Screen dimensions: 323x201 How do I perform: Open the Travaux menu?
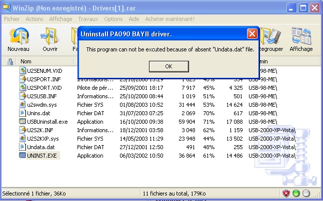[88, 19]
